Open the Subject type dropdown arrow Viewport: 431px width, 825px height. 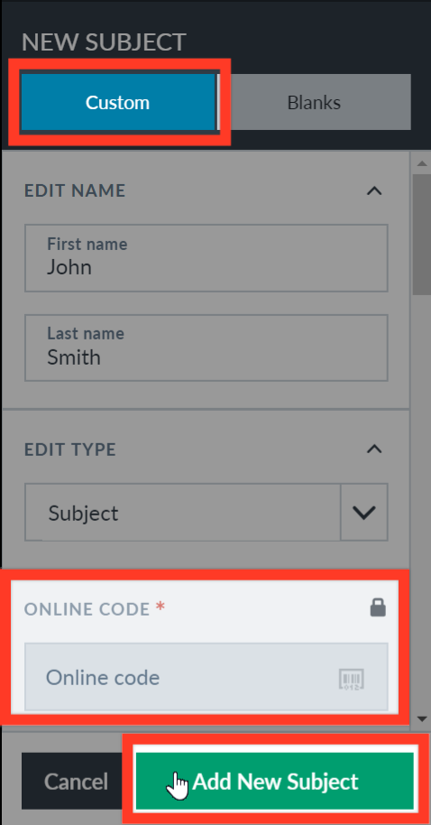pos(364,513)
